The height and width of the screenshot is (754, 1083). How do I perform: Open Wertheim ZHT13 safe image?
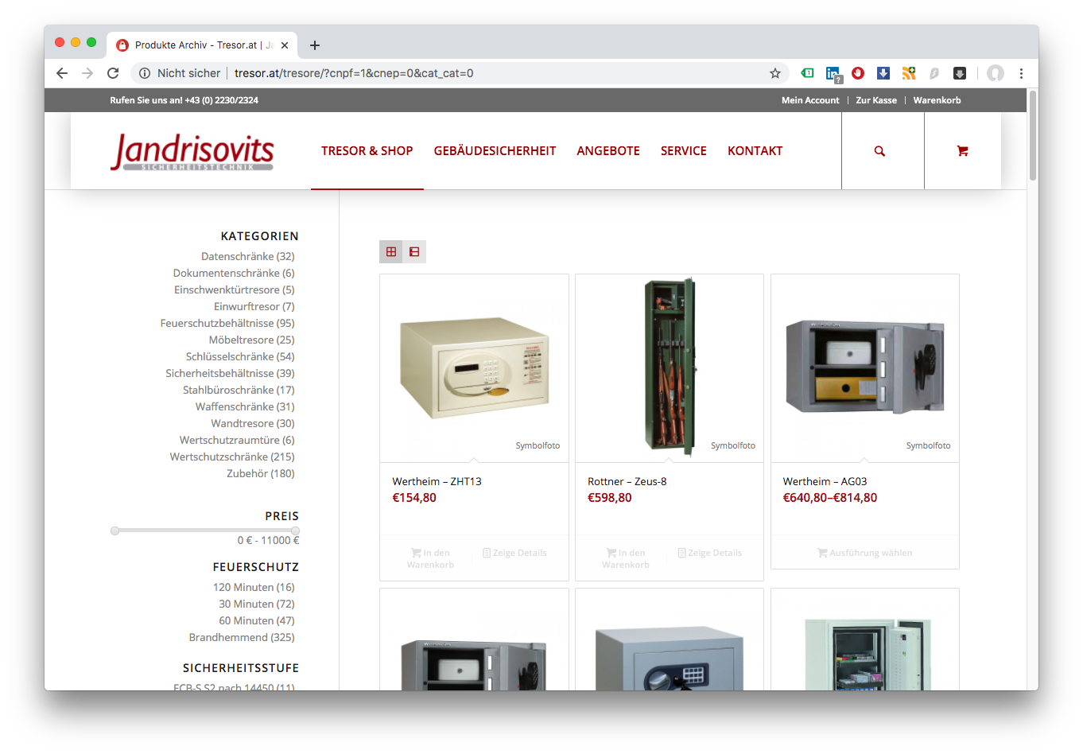coord(474,368)
